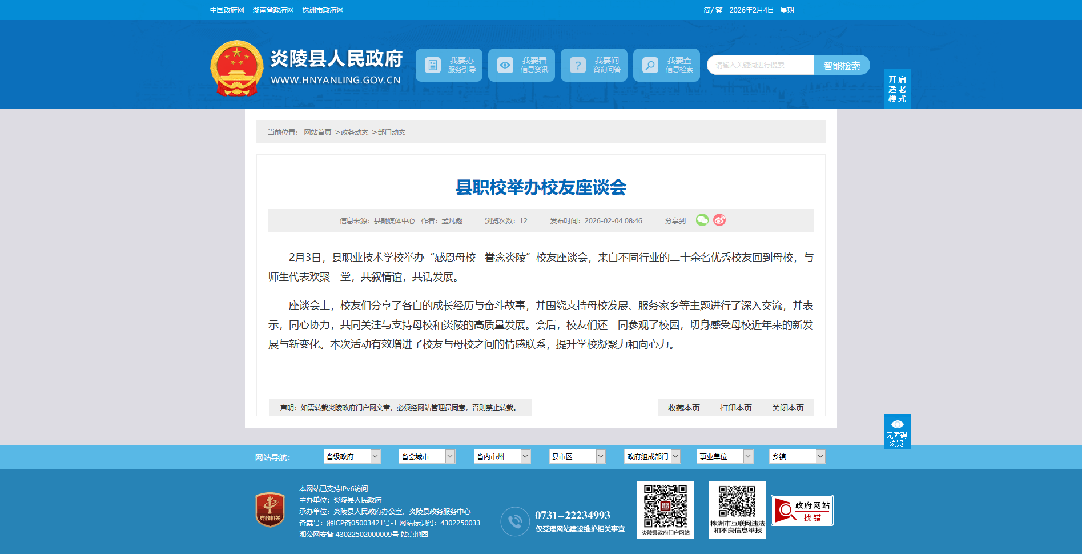The width and height of the screenshot is (1082, 554).
Task: Share article via Weibo icon
Action: 719,220
